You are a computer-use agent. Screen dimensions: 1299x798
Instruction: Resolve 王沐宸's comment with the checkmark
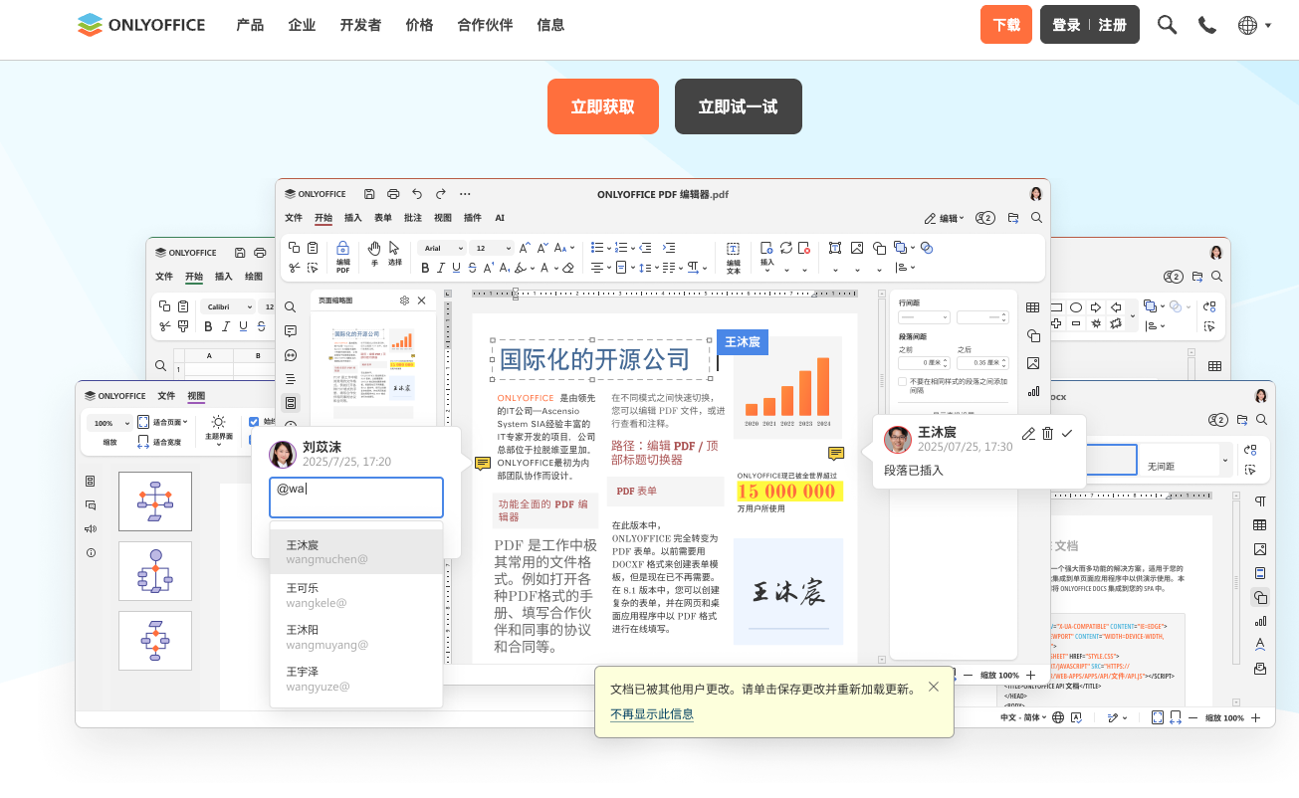pyautogui.click(x=1067, y=433)
